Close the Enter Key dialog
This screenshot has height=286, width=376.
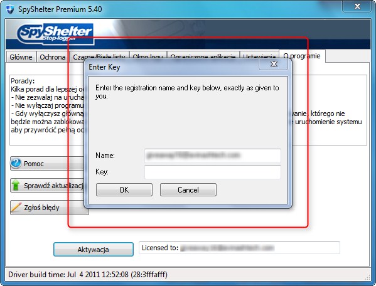(273, 64)
